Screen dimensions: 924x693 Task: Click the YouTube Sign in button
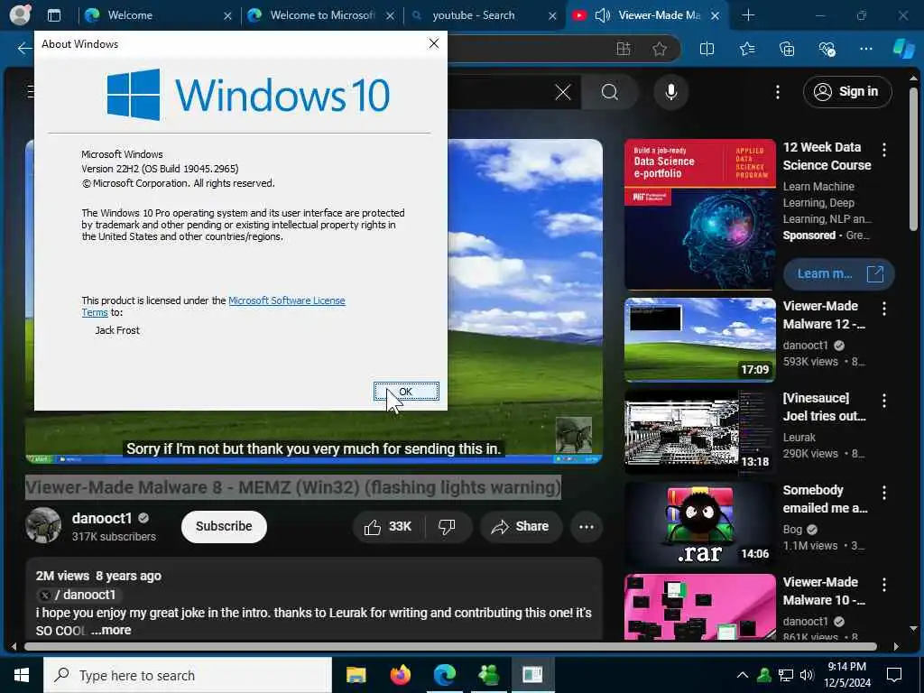click(x=846, y=91)
